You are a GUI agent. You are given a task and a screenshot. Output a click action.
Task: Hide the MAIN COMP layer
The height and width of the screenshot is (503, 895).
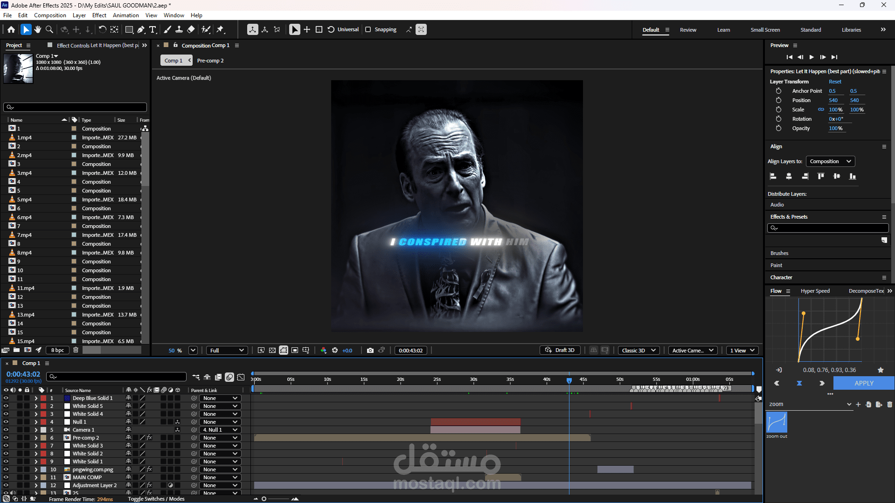click(x=6, y=477)
